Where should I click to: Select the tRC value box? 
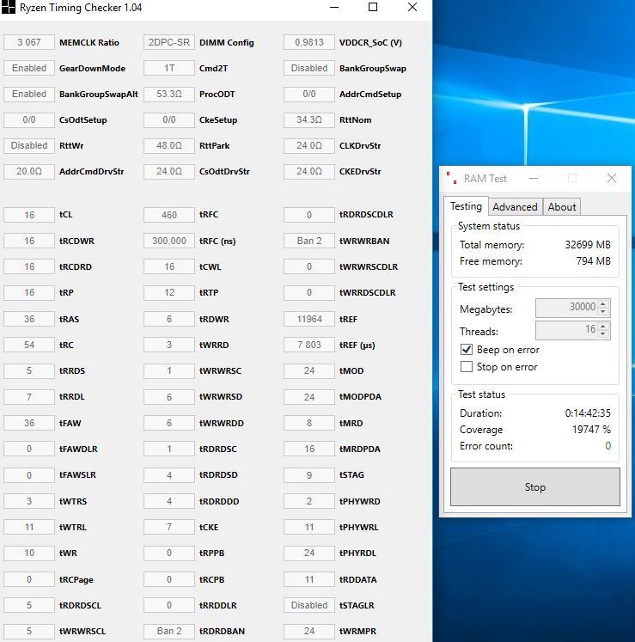click(29, 345)
